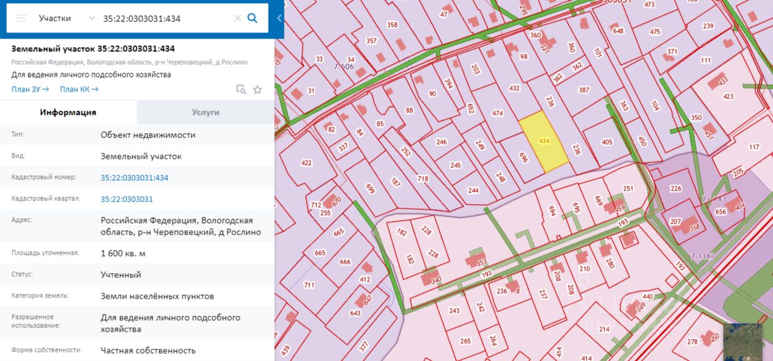Click the zoom-to-object icon near star
The image size is (773, 361).
click(241, 89)
